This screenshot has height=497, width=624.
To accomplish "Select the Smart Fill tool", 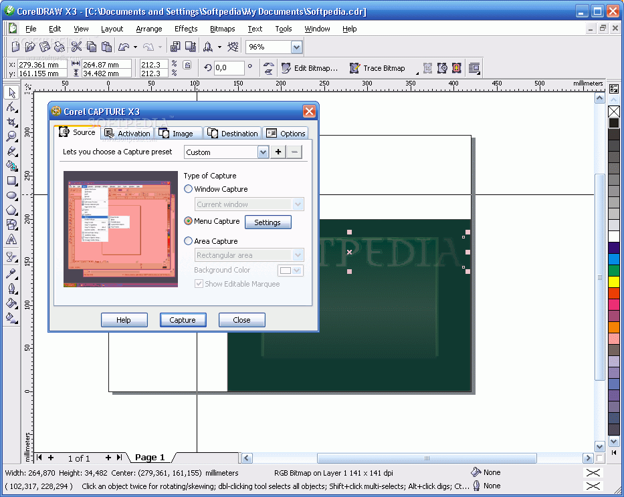I will pyautogui.click(x=11, y=166).
